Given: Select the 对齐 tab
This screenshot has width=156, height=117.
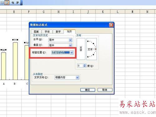Looking at the screenshot, I should pyautogui.click(x=69, y=31).
